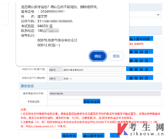The width and height of the screenshot is (168, 139).
Task: Click the 注意: heading in red notes
Action: pos(24,110)
